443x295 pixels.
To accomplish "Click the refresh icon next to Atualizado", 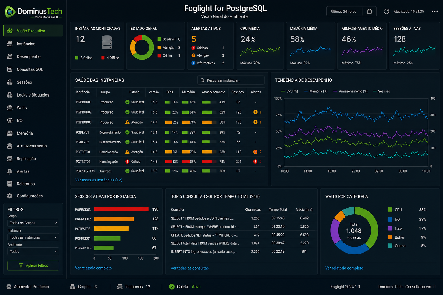I will 386,11.
